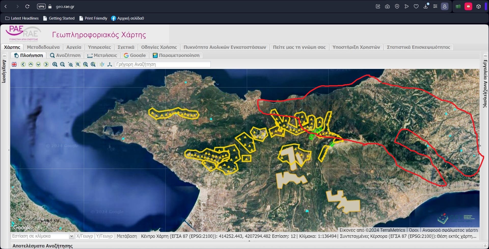Open the Εστίαση σε κλίμακα dropdown
The width and height of the screenshot is (489, 249).
click(71, 236)
